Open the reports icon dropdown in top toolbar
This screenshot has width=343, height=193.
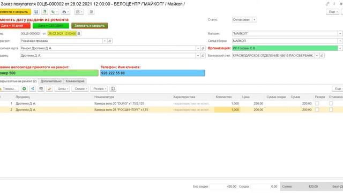coord(79,12)
